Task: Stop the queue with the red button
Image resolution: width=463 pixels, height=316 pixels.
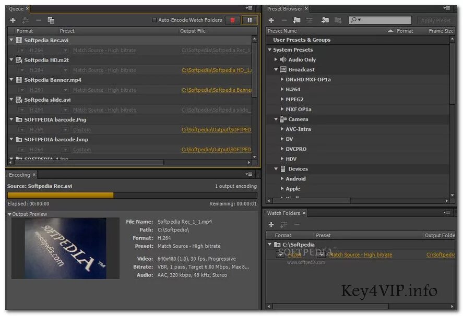Action: [x=232, y=20]
